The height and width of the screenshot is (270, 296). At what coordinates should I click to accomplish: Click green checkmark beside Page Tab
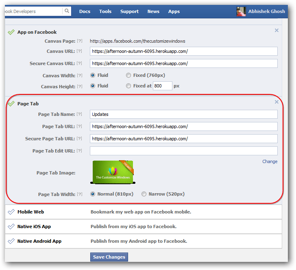click(x=11, y=103)
